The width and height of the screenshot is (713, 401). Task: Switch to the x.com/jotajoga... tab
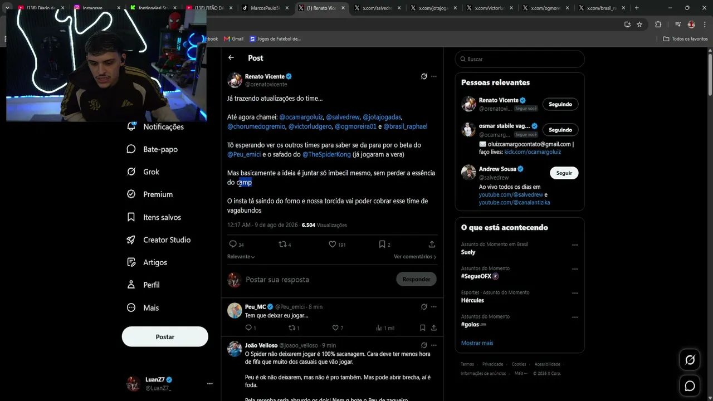click(432, 8)
